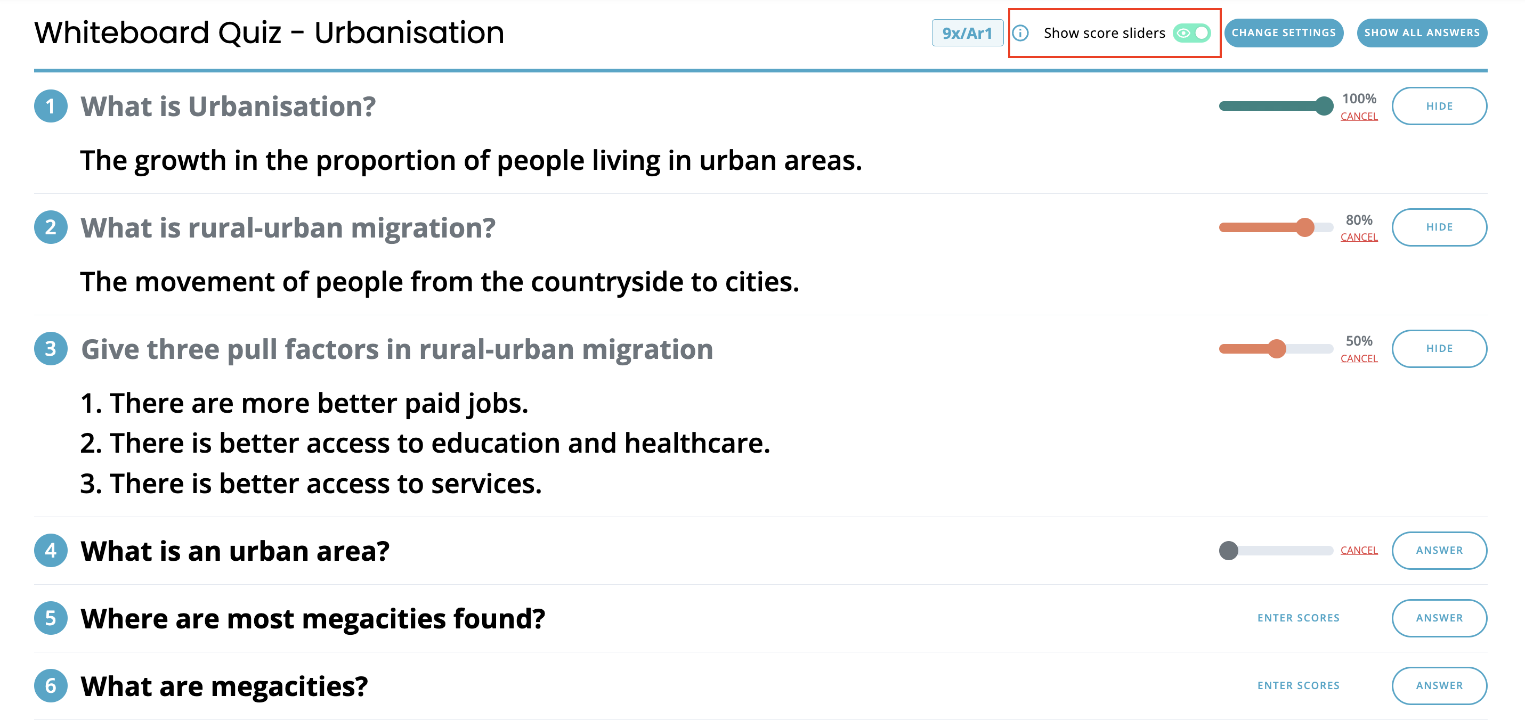This screenshot has width=1525, height=720.
Task: Click the question 4 score slider handle
Action: 1228,550
